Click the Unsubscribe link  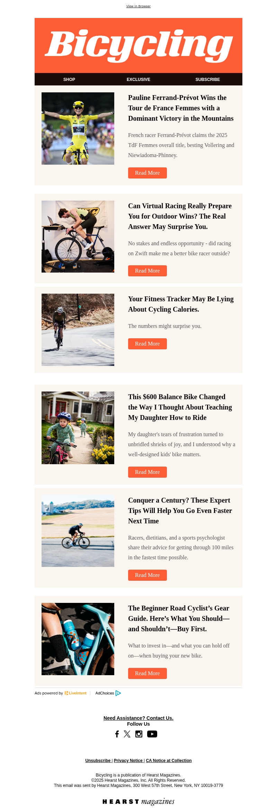tap(98, 760)
